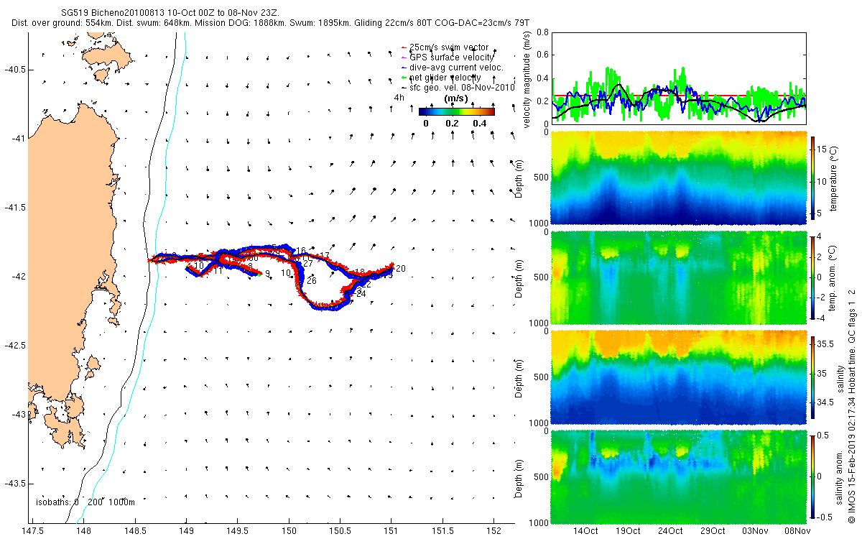Click the temp. anom. (°C) colorbar

(x=815, y=277)
